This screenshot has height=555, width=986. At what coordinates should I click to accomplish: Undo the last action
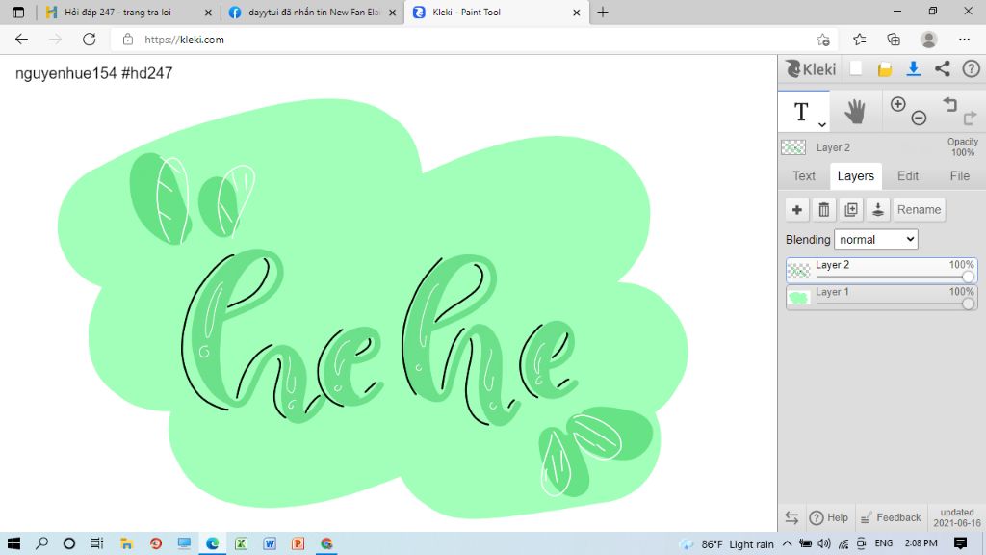(949, 104)
